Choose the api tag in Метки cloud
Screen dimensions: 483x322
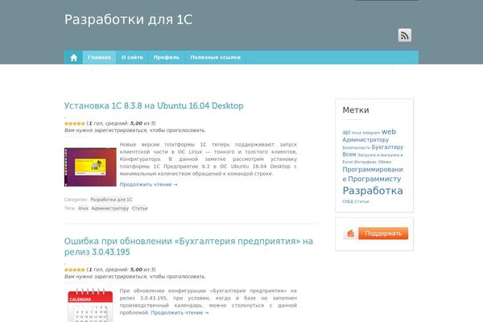346,132
